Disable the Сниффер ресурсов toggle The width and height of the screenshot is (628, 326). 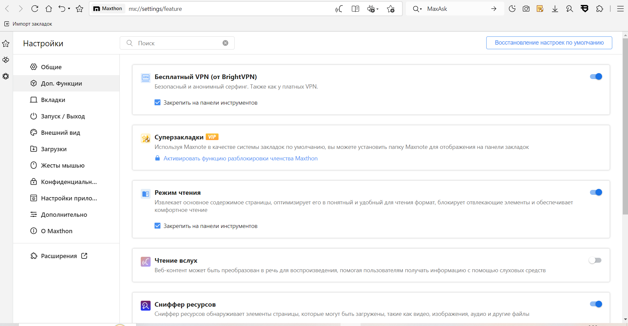[x=596, y=304]
